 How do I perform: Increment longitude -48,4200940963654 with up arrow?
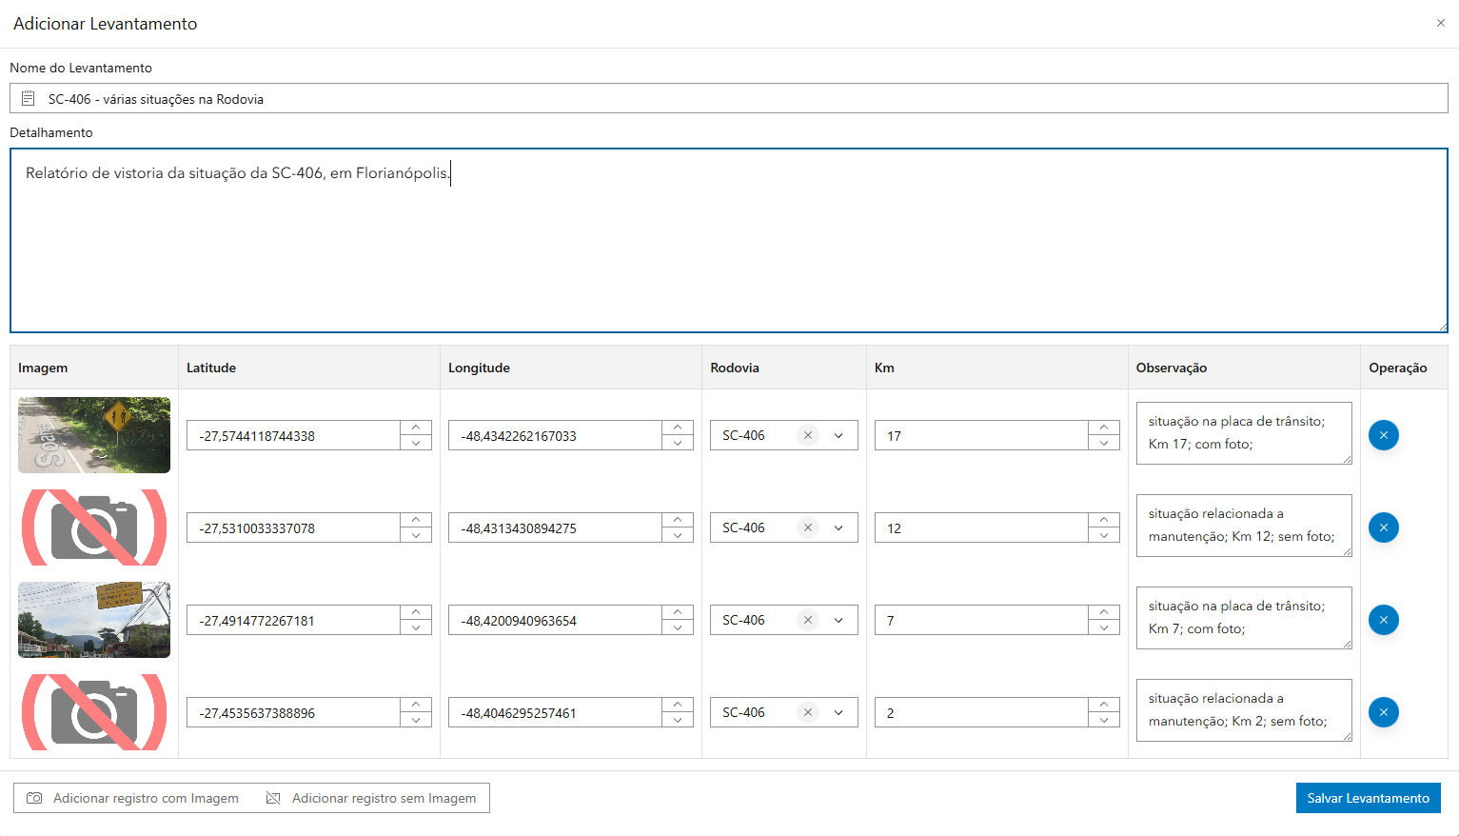(677, 612)
